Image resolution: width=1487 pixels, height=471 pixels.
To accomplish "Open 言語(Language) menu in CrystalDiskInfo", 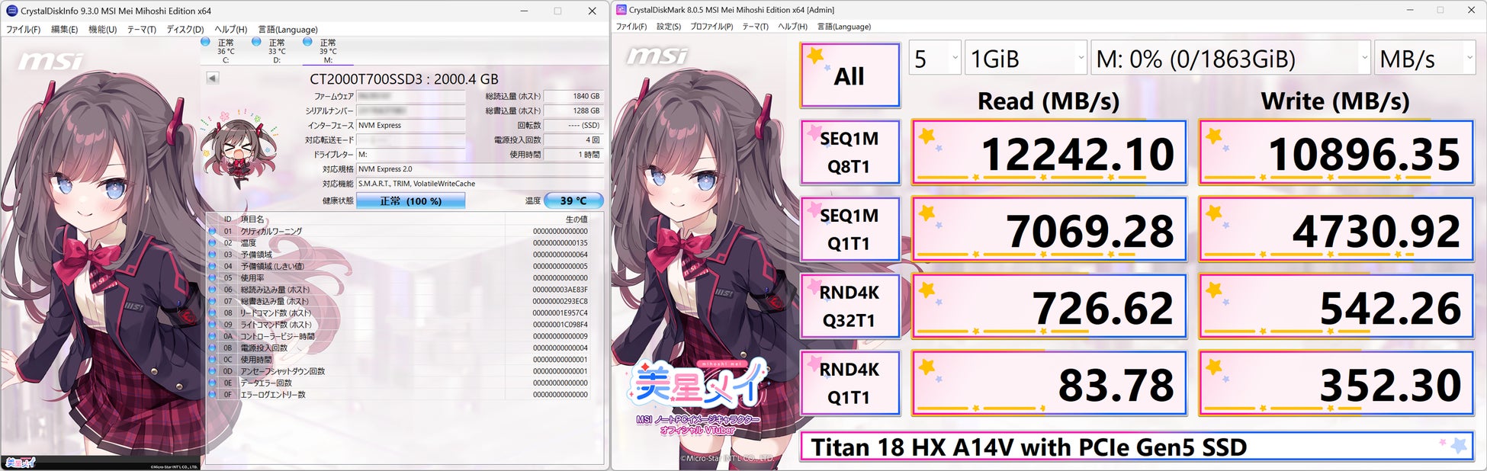I will point(287,30).
